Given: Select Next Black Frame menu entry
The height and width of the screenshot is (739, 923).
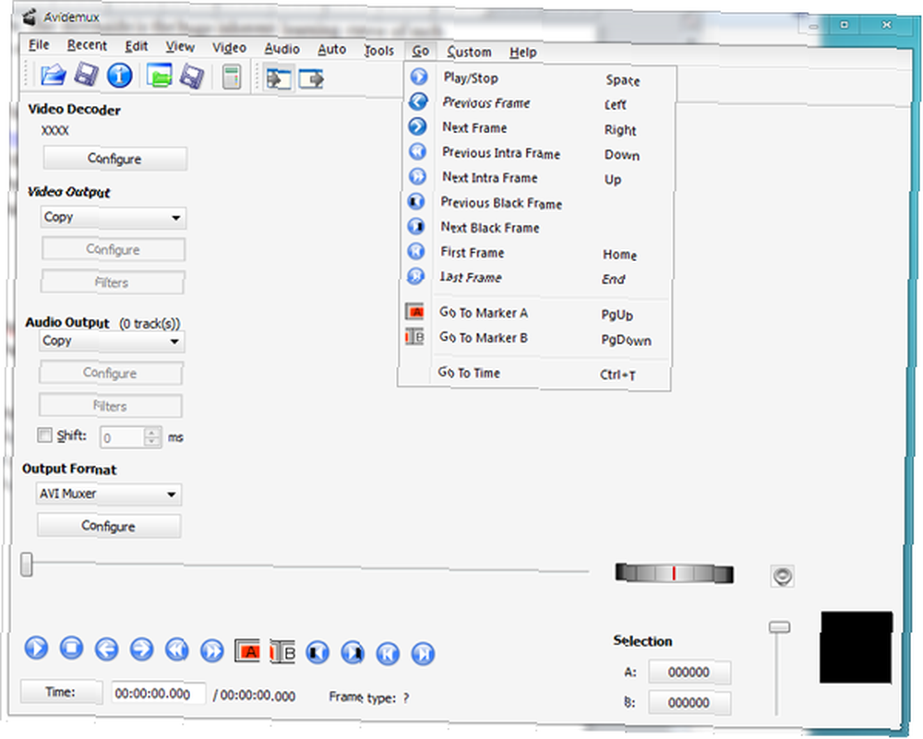Looking at the screenshot, I should [535, 228].
